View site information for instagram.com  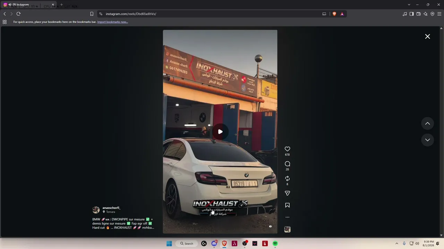point(101,14)
